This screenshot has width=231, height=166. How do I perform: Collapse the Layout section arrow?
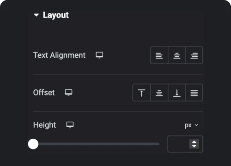click(x=36, y=15)
